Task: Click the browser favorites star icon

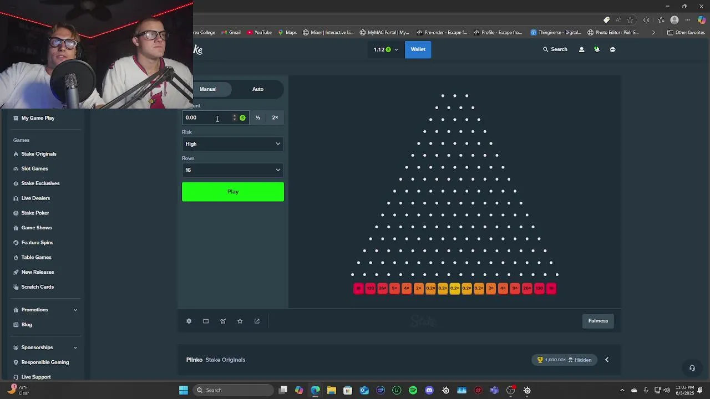Action: pos(630,20)
